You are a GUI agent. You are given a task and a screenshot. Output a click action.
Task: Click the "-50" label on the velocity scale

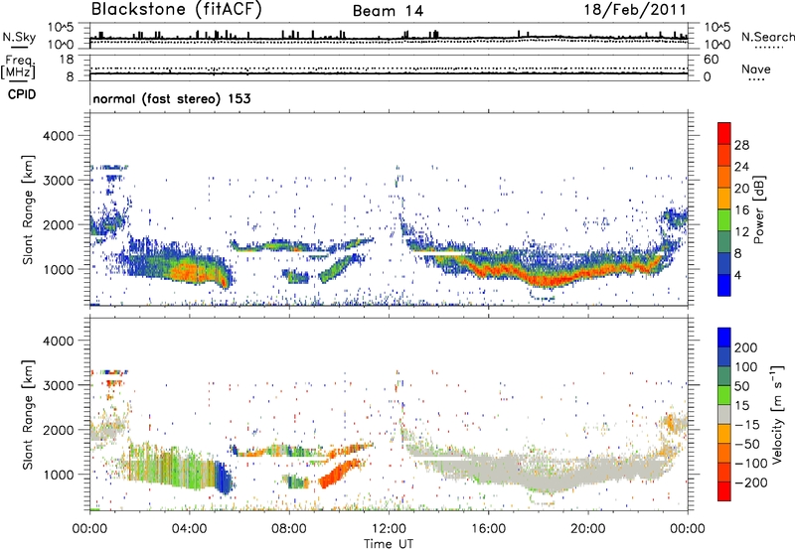click(x=747, y=444)
